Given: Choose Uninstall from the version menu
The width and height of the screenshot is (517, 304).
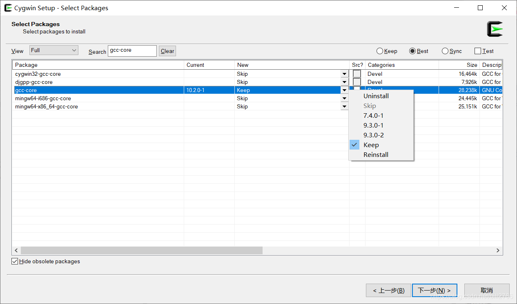Looking at the screenshot, I should (x=381, y=96).
